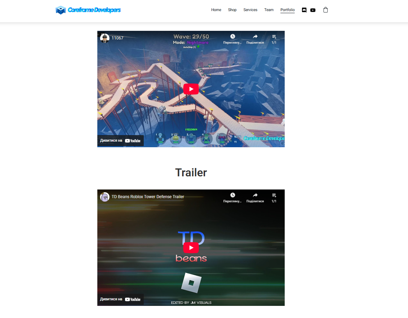Viewport: 408px width, 318px height.
Task: Go to the Shop page
Action: pos(232,10)
